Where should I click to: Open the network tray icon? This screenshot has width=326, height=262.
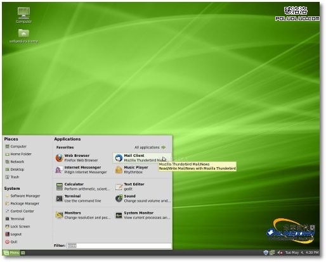tap(272, 253)
